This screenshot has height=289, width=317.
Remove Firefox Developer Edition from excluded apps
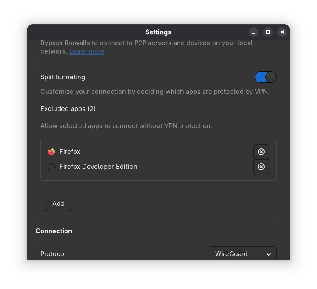point(261,167)
